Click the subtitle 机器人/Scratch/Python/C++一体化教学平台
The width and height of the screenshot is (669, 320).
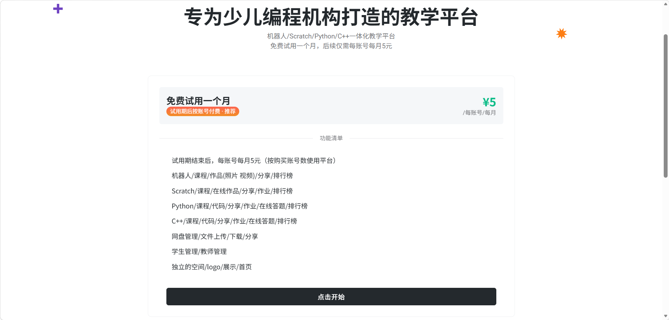[331, 36]
